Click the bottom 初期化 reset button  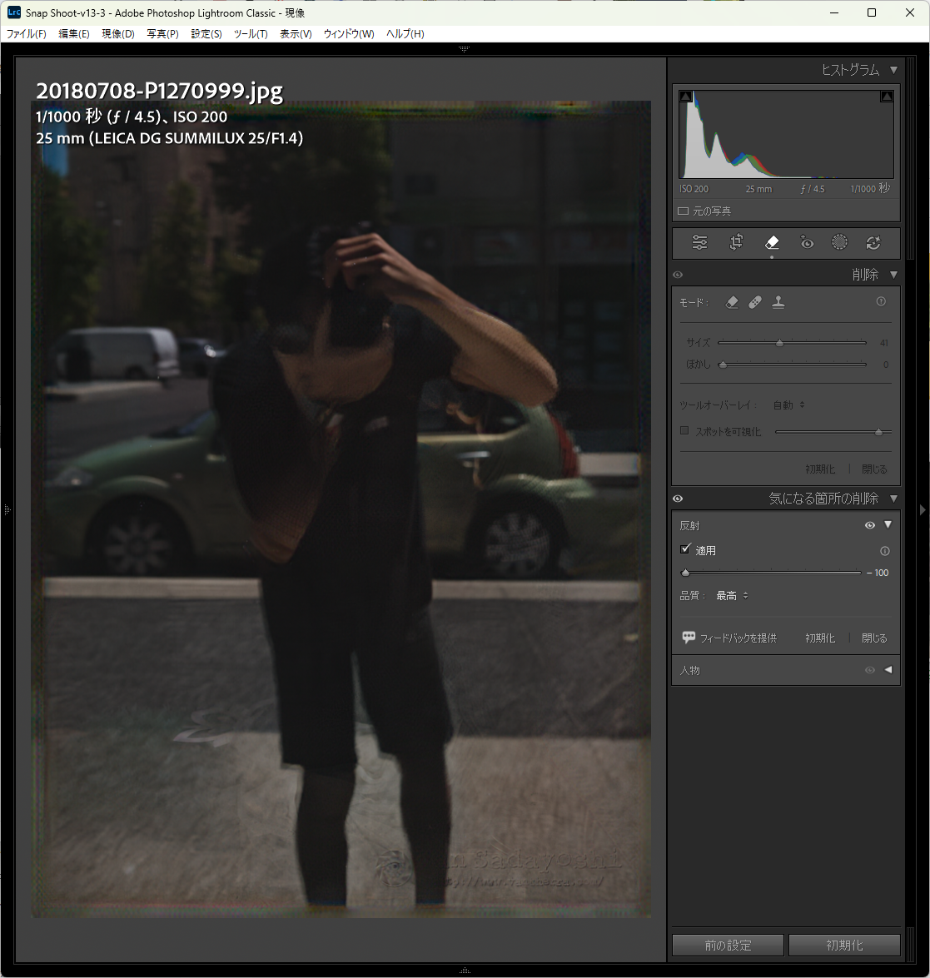(844, 946)
